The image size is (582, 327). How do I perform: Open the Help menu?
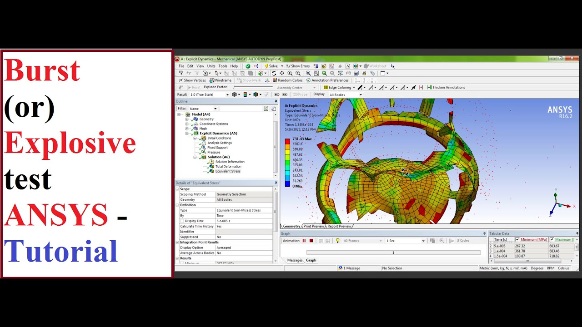click(234, 66)
